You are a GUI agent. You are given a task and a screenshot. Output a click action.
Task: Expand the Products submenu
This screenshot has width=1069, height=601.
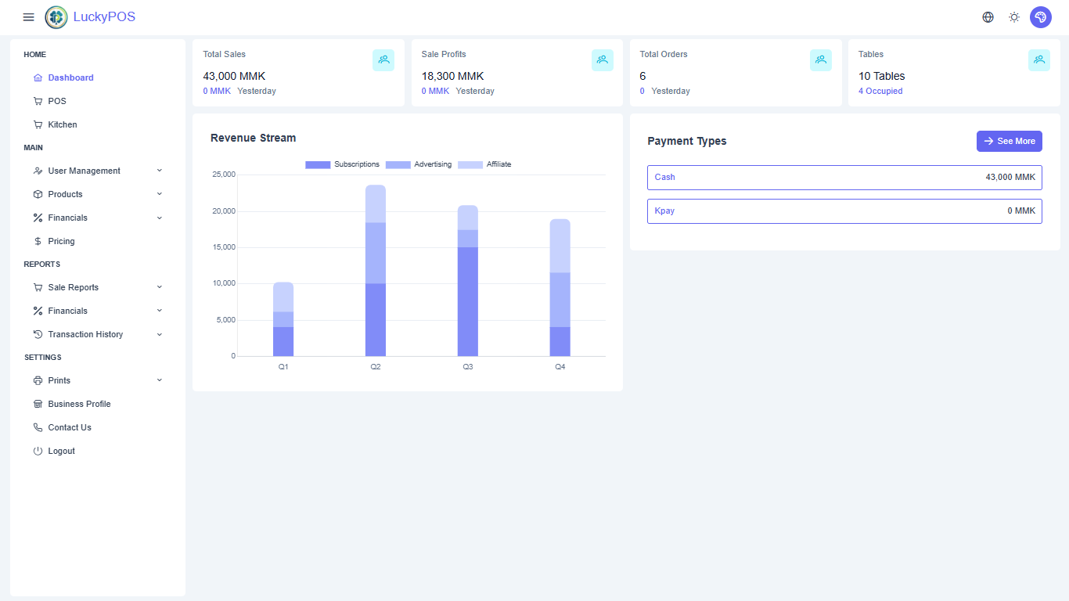[x=98, y=194]
